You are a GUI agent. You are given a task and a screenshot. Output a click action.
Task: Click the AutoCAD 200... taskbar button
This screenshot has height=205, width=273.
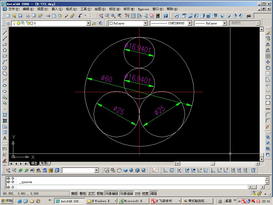(70, 201)
